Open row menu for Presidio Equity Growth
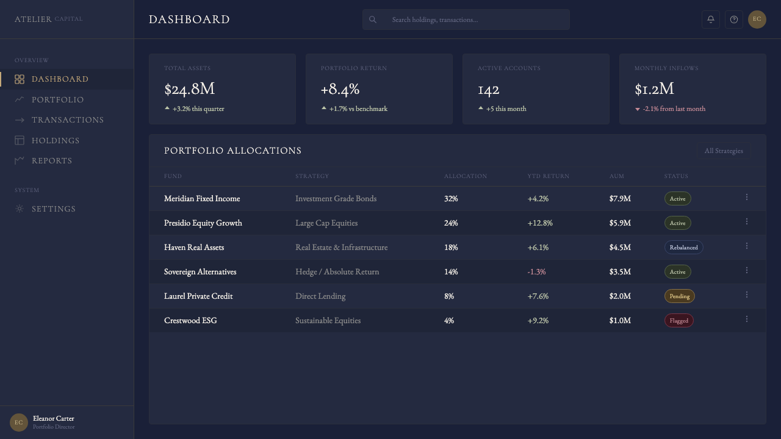Viewport: 781px width, 439px height. (x=747, y=221)
